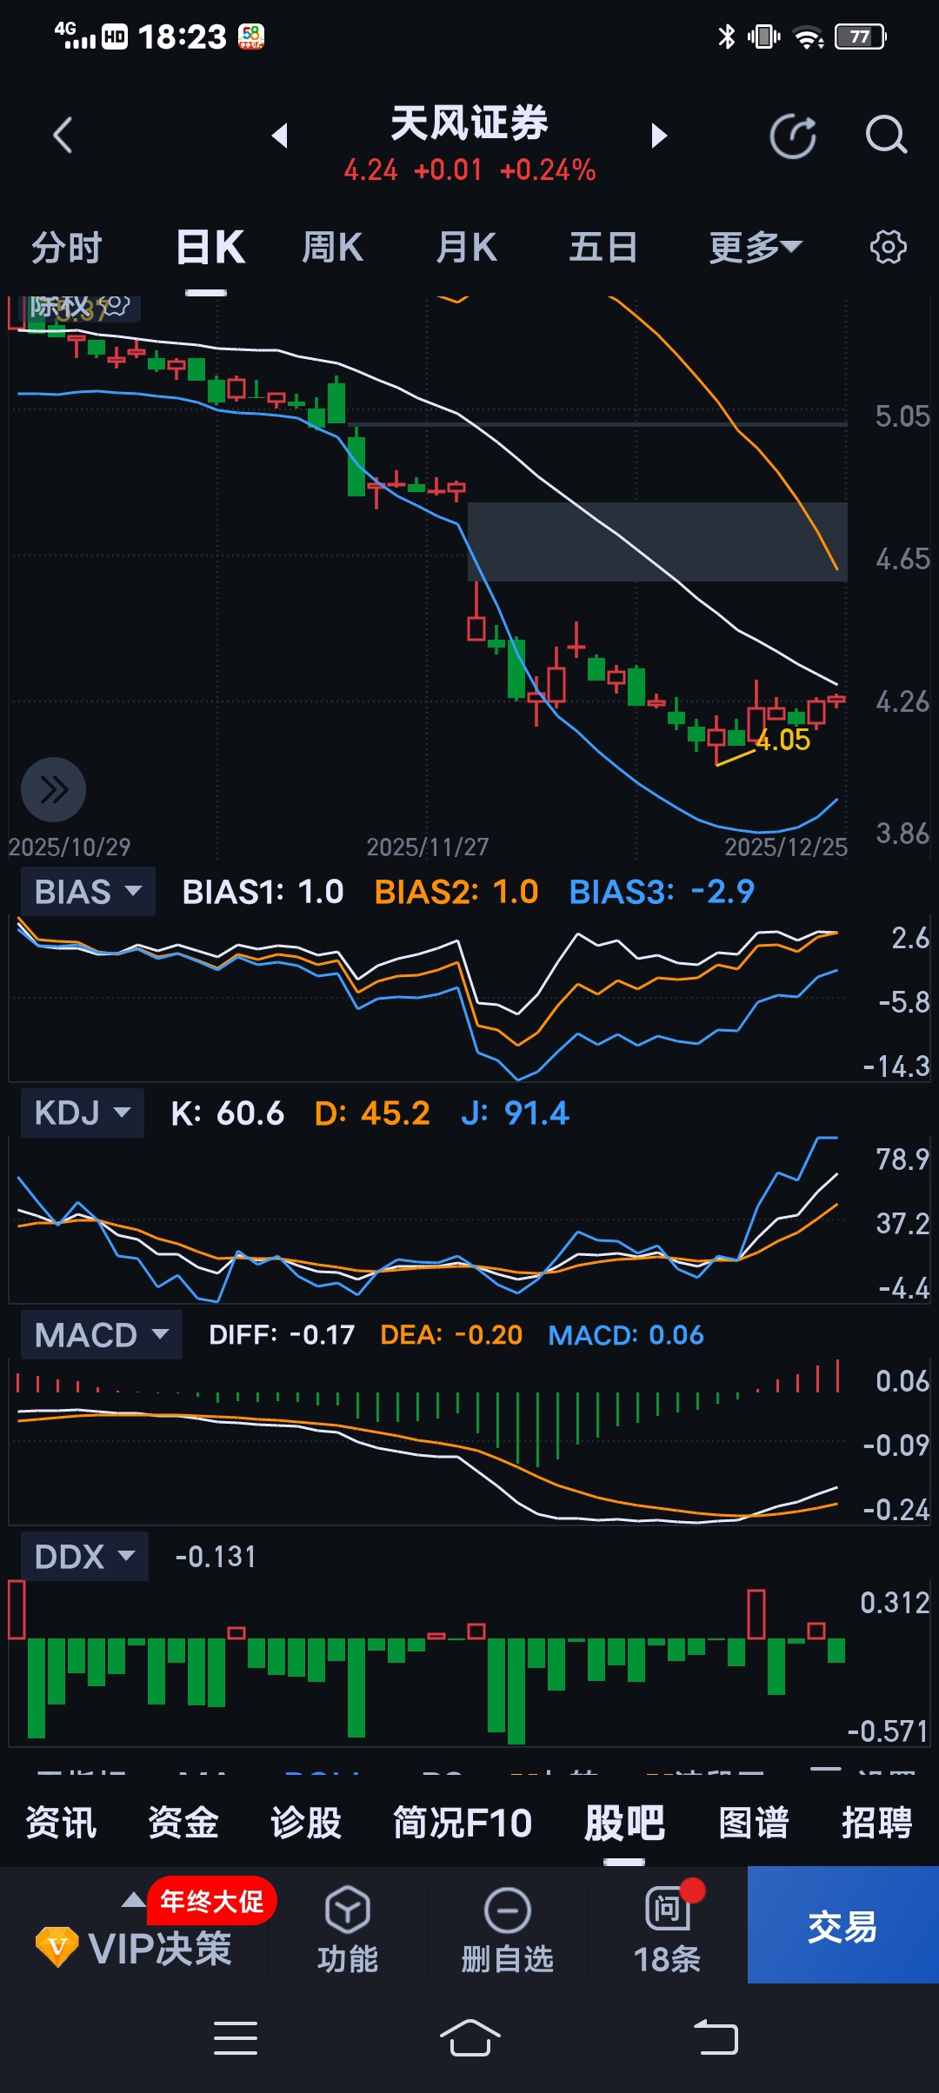Tap the 2025/11/27 date label
The width and height of the screenshot is (939, 2093).
[428, 847]
